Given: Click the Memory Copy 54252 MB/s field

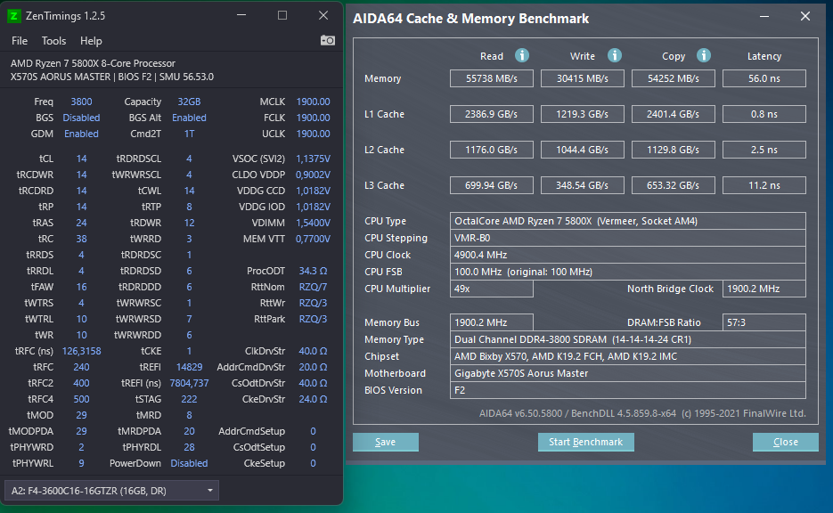Looking at the screenshot, I should click(674, 78).
